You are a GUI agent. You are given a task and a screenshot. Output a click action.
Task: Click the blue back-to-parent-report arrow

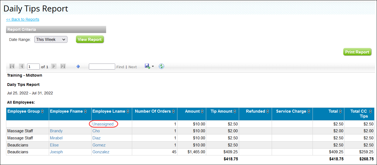point(78,66)
